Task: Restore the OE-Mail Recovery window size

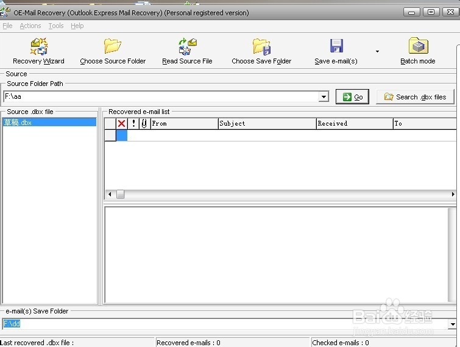Action: 431,12
